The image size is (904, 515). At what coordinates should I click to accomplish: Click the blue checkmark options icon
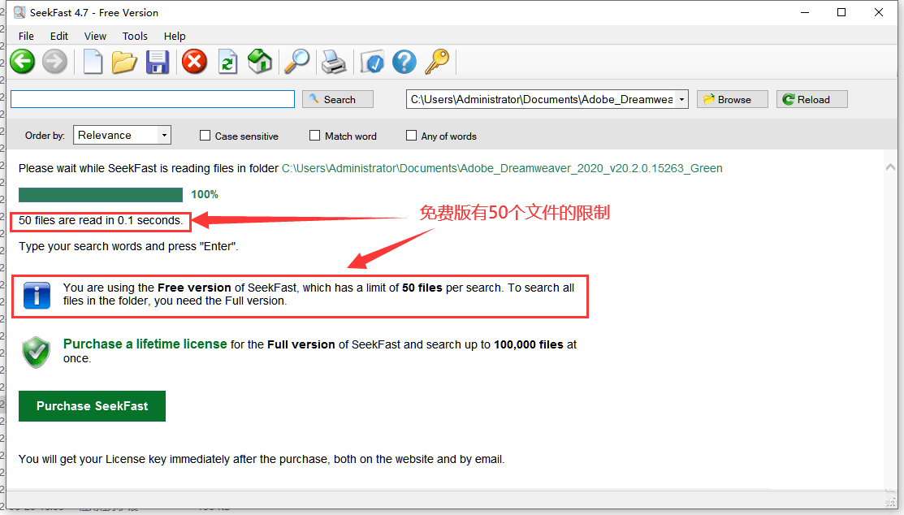[x=372, y=62]
